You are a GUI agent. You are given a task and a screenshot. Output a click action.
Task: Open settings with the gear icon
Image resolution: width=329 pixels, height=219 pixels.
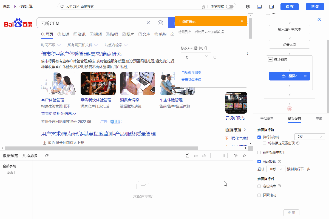(248, 7)
